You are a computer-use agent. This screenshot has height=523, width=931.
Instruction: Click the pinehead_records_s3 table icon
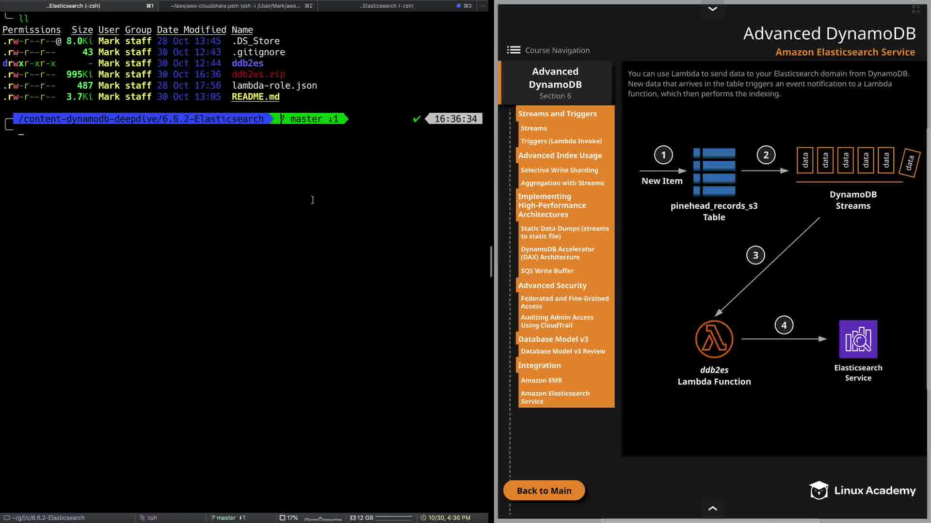[x=714, y=171]
